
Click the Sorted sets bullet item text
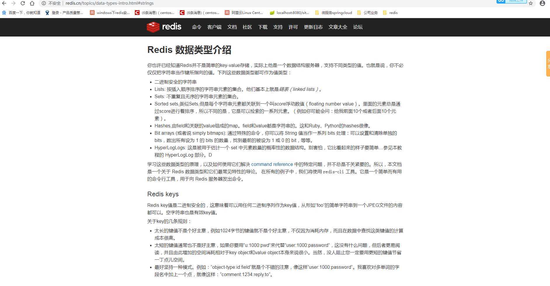277,111
